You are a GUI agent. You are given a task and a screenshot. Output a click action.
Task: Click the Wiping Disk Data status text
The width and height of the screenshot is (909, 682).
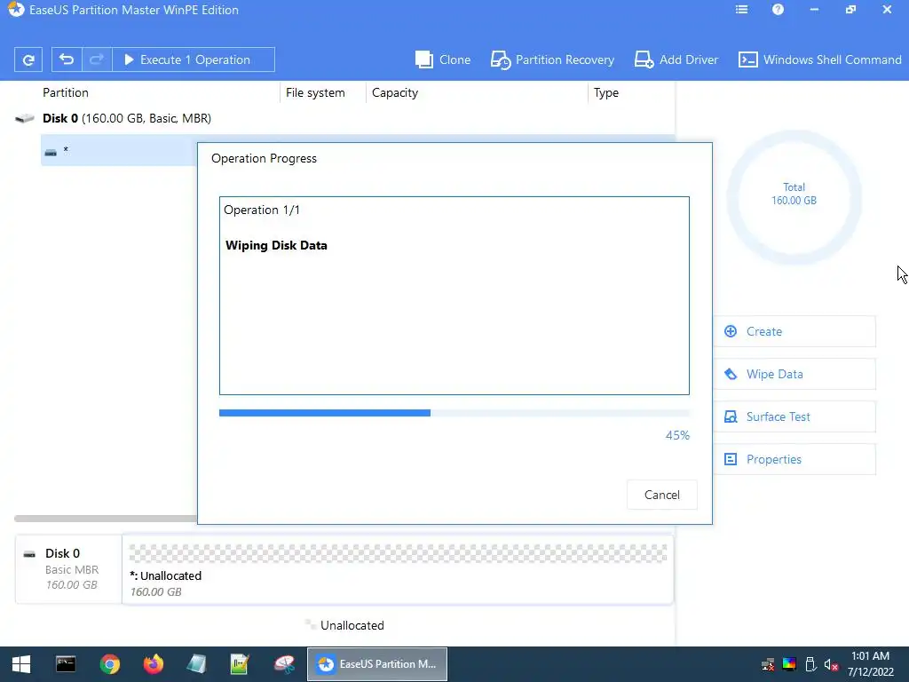pos(276,245)
